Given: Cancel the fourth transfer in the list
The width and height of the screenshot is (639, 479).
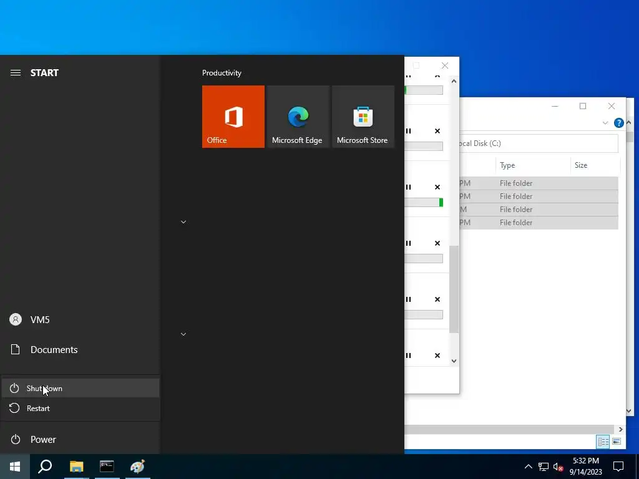Looking at the screenshot, I should [x=437, y=244].
